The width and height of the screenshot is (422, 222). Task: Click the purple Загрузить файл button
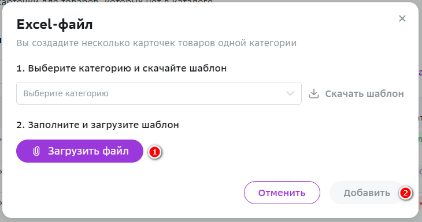80,151
